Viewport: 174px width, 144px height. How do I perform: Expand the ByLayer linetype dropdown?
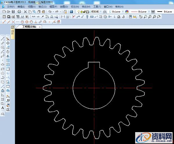pyautogui.click(x=149, y=11)
